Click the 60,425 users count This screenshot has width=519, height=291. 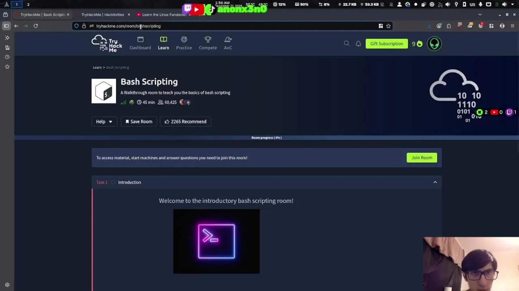(x=167, y=102)
